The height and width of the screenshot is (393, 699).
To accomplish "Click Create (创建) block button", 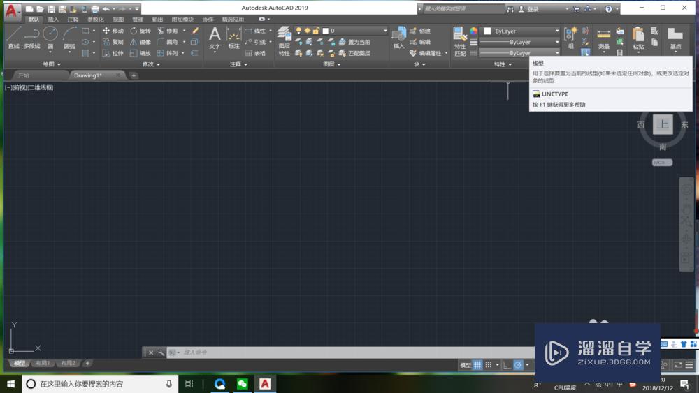I will (x=420, y=31).
